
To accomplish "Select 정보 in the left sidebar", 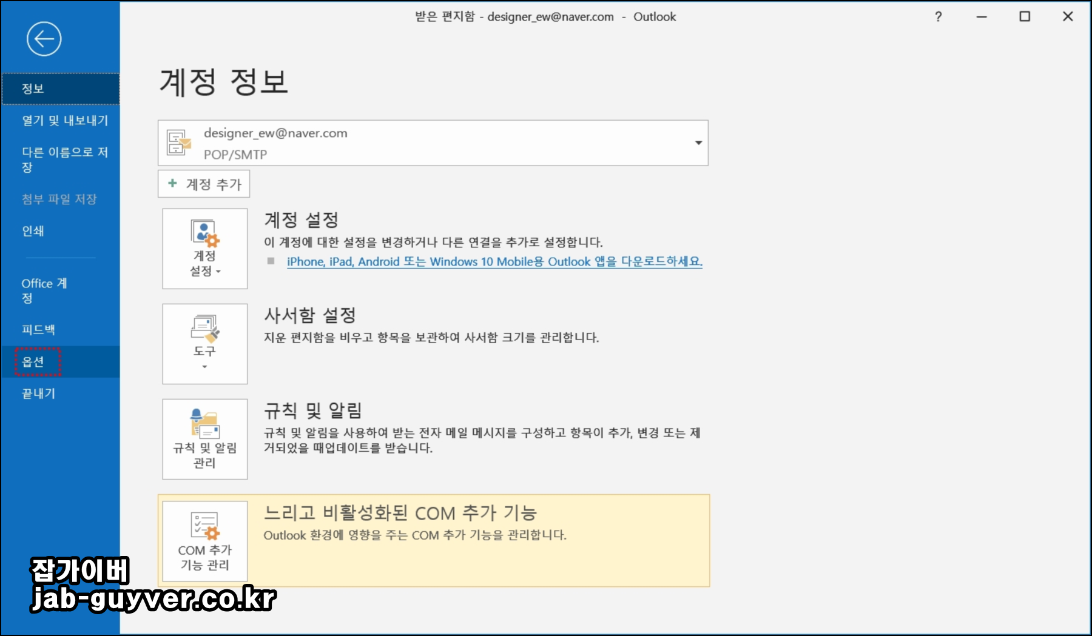I will 60,89.
